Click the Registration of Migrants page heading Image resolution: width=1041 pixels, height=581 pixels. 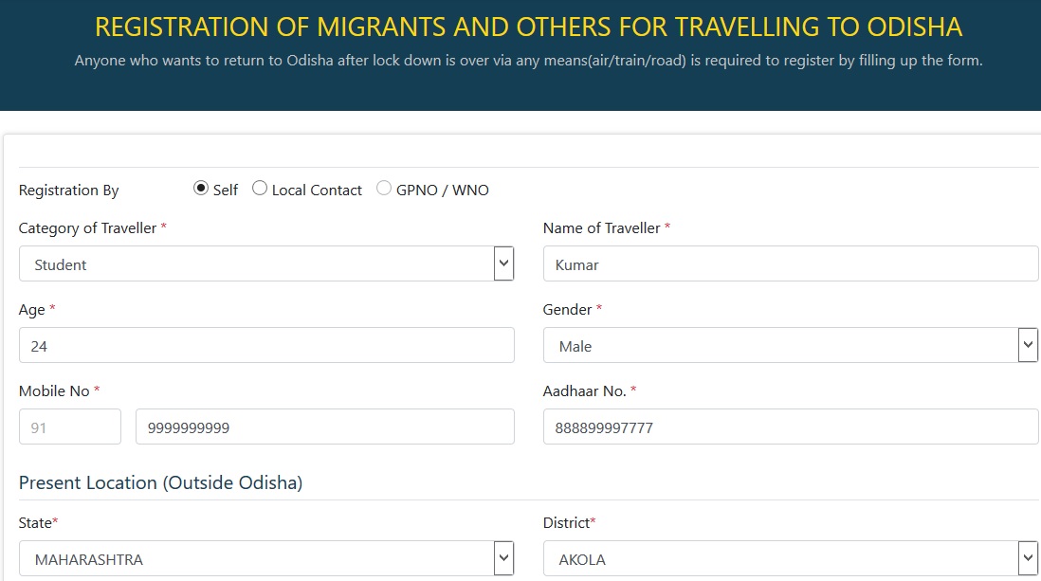[528, 27]
